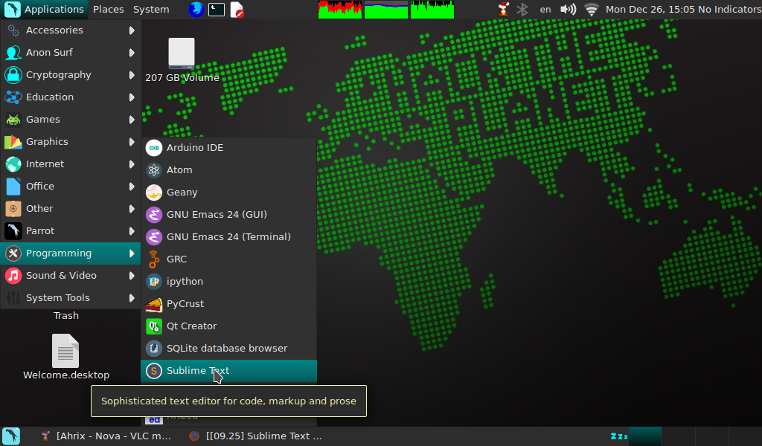The height and width of the screenshot is (446, 762).
Task: Expand the Education category
Action: click(71, 97)
